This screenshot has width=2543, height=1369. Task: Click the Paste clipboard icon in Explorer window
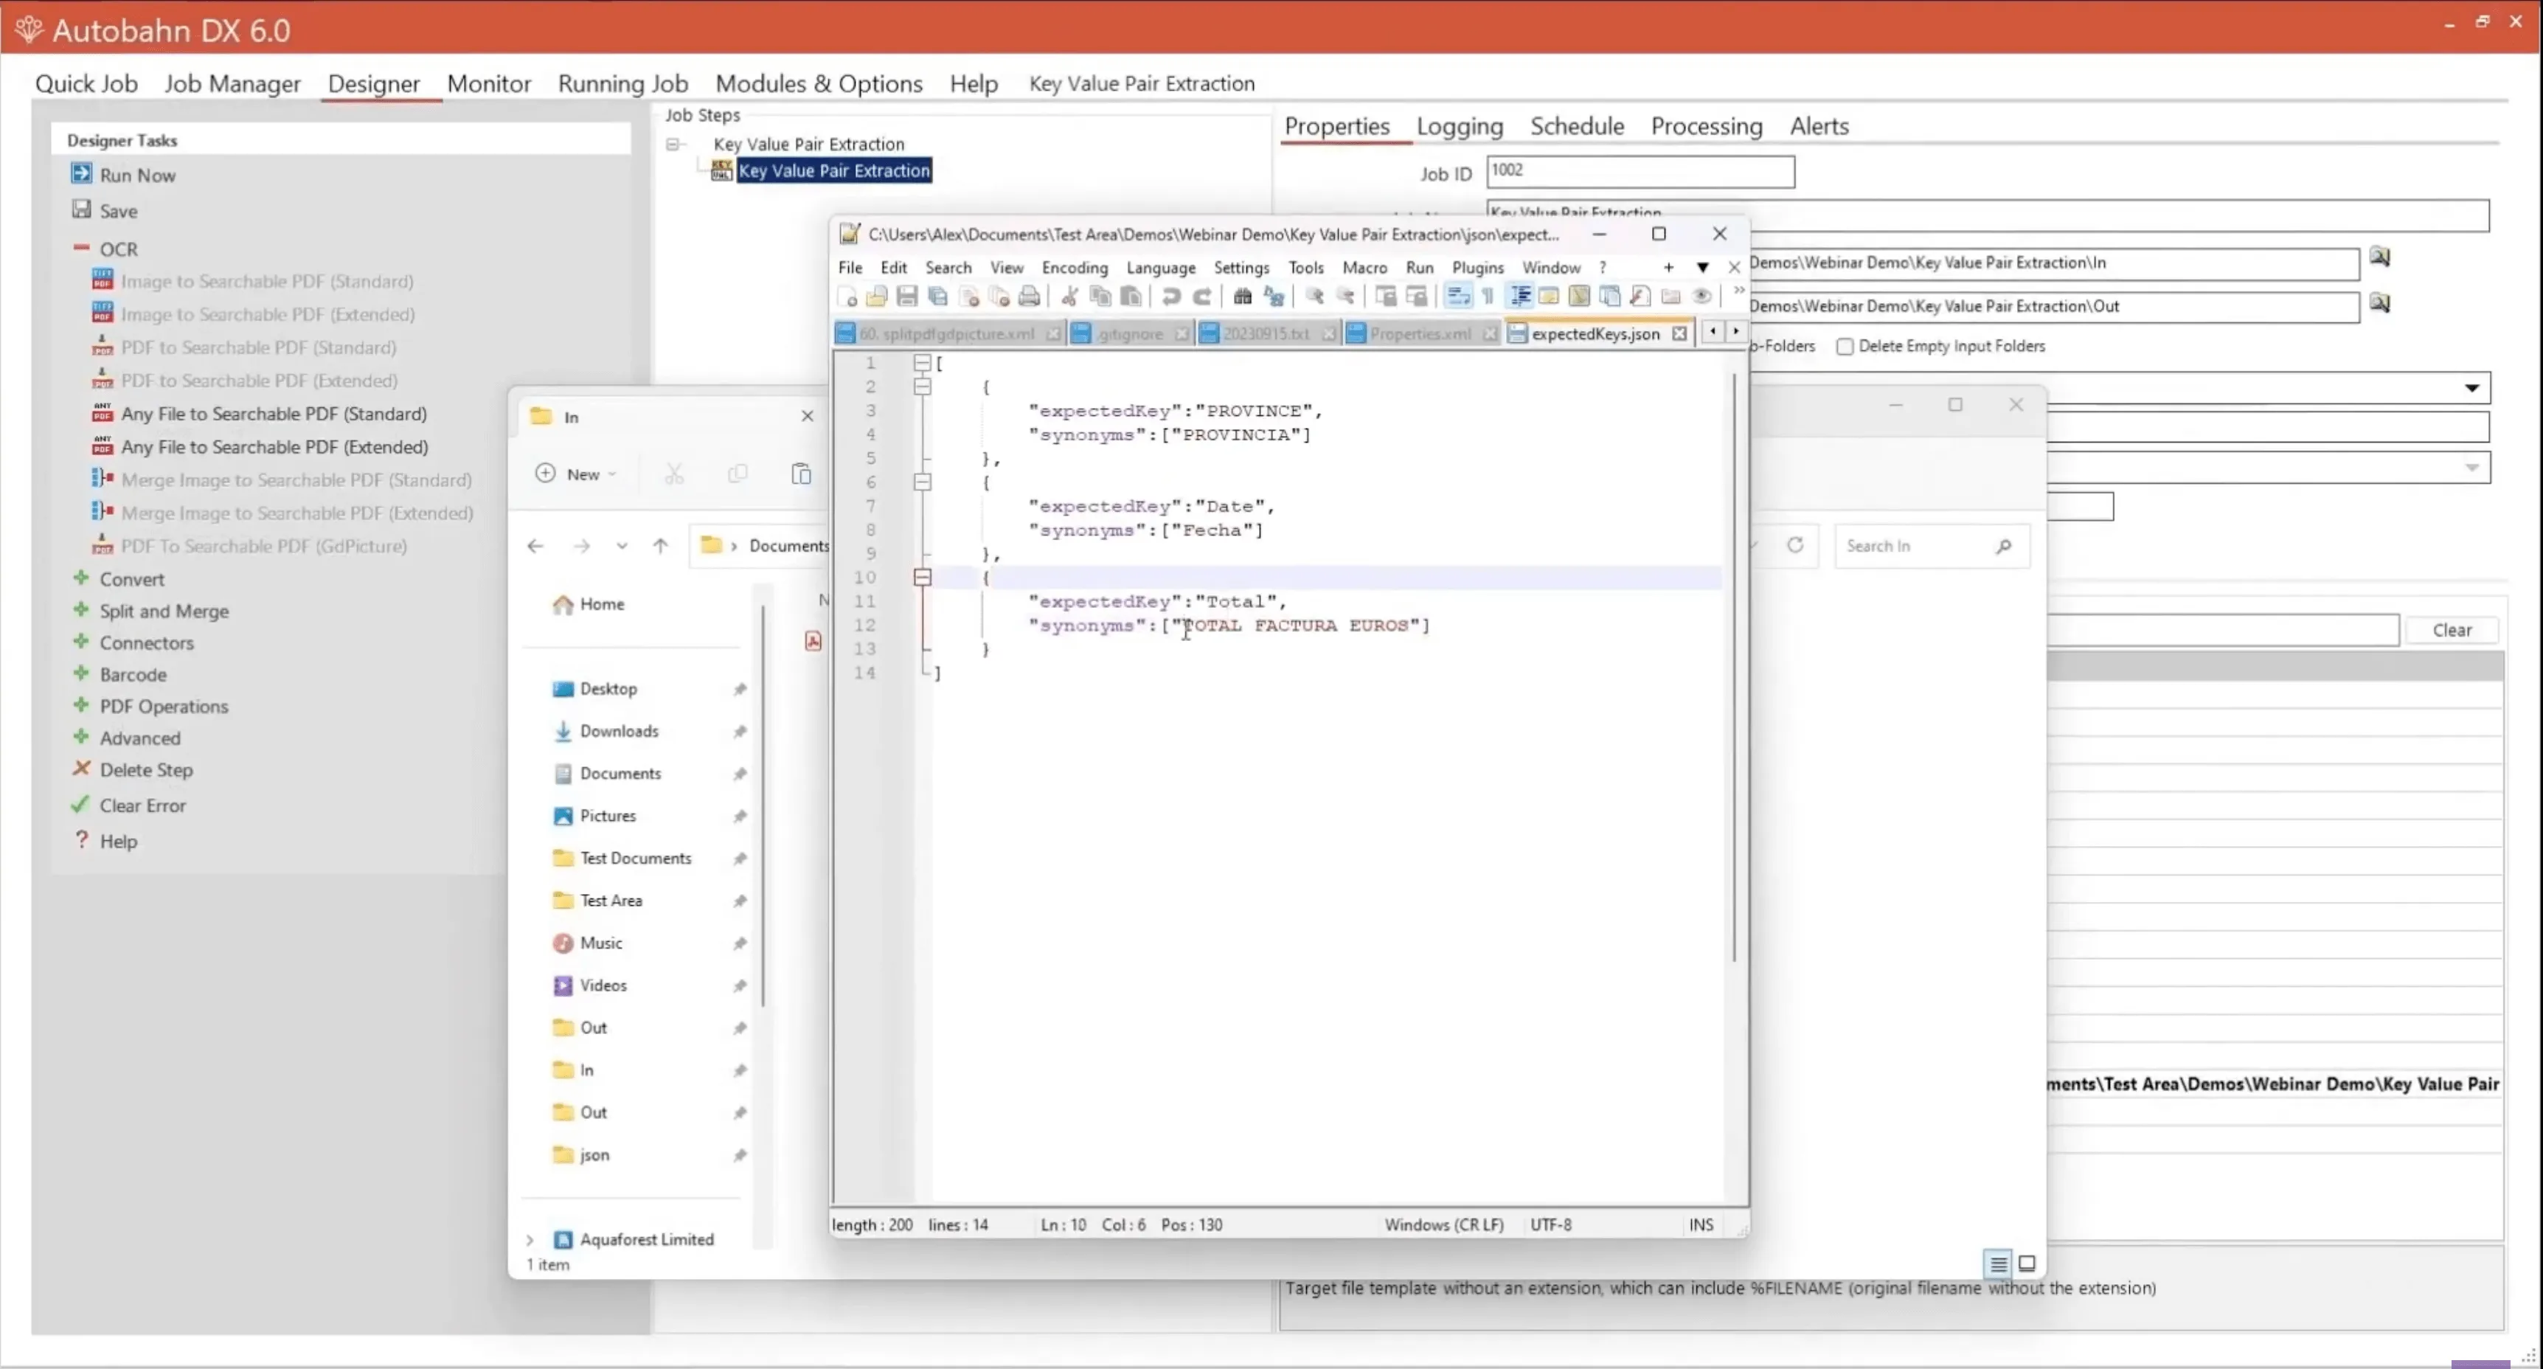[x=802, y=474]
